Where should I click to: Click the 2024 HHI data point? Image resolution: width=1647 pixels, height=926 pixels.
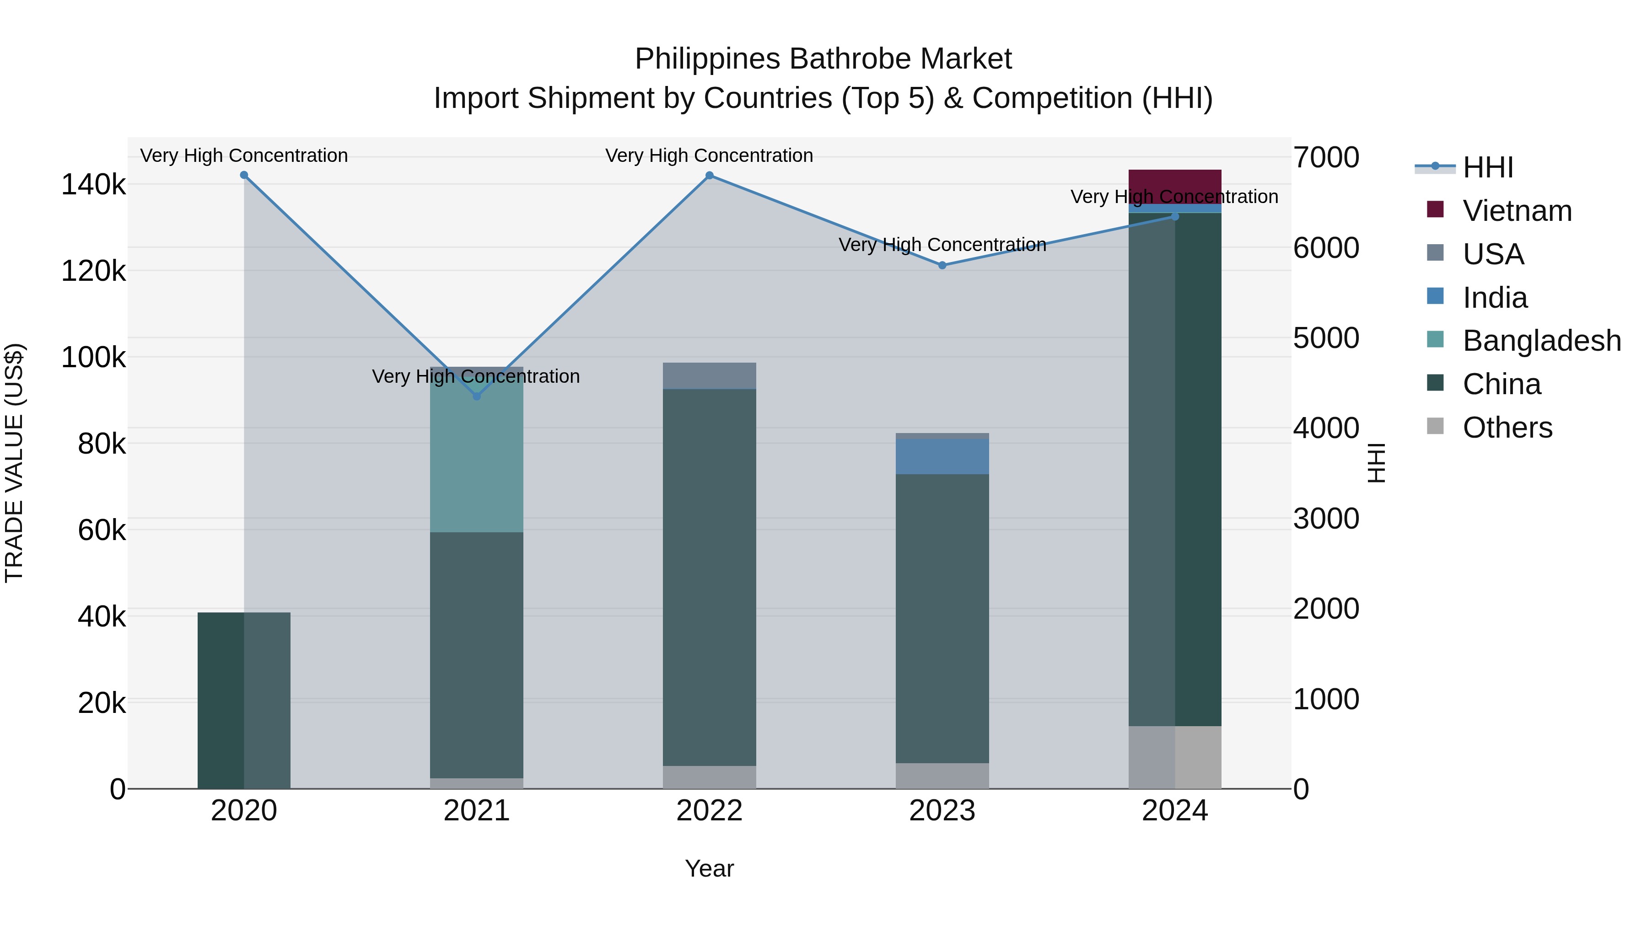(1174, 216)
